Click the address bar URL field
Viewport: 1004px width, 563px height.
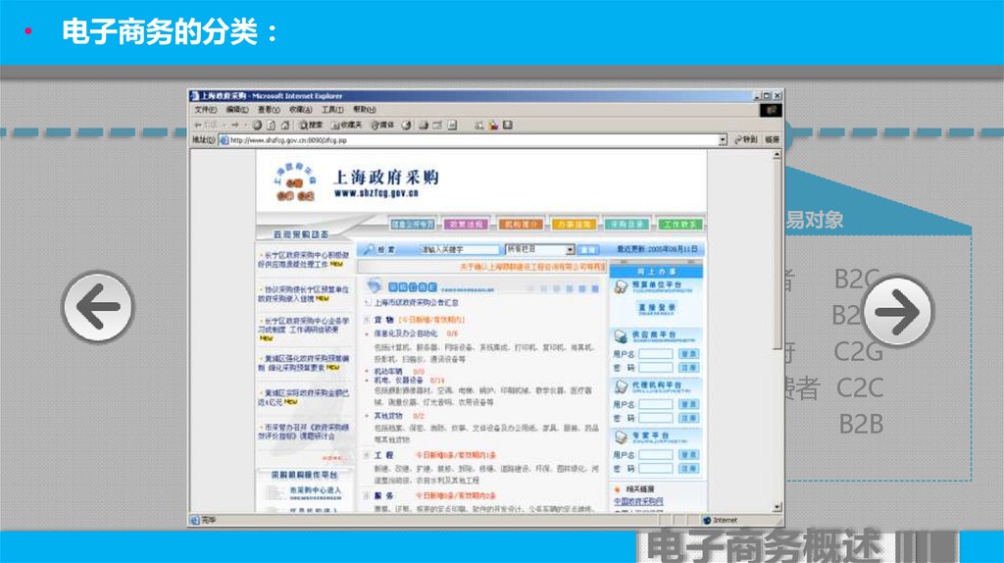point(474,139)
